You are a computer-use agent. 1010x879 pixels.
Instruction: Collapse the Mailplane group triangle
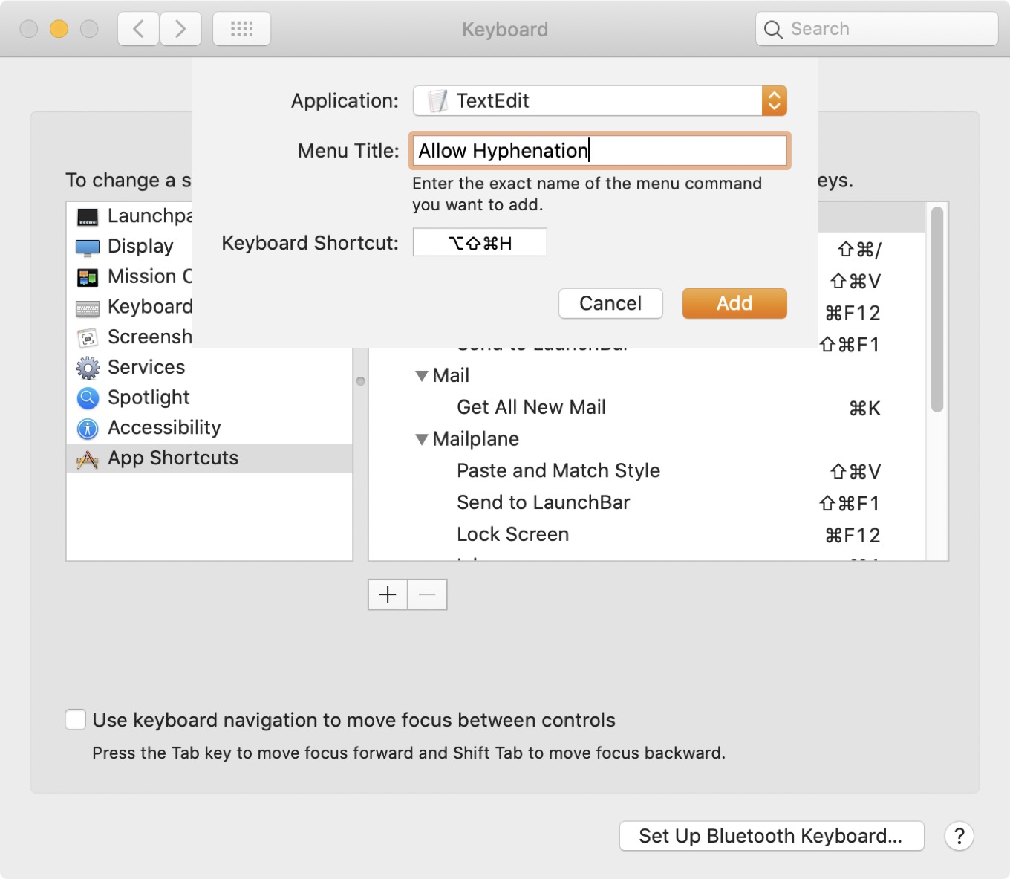pyautogui.click(x=421, y=439)
